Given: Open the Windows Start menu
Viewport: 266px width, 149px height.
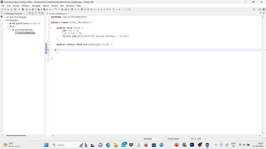Looking at the screenshot, I should pos(46,145).
